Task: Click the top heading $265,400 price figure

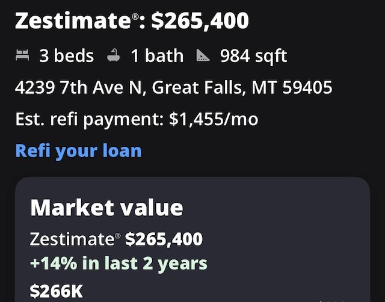Action: click(x=200, y=21)
